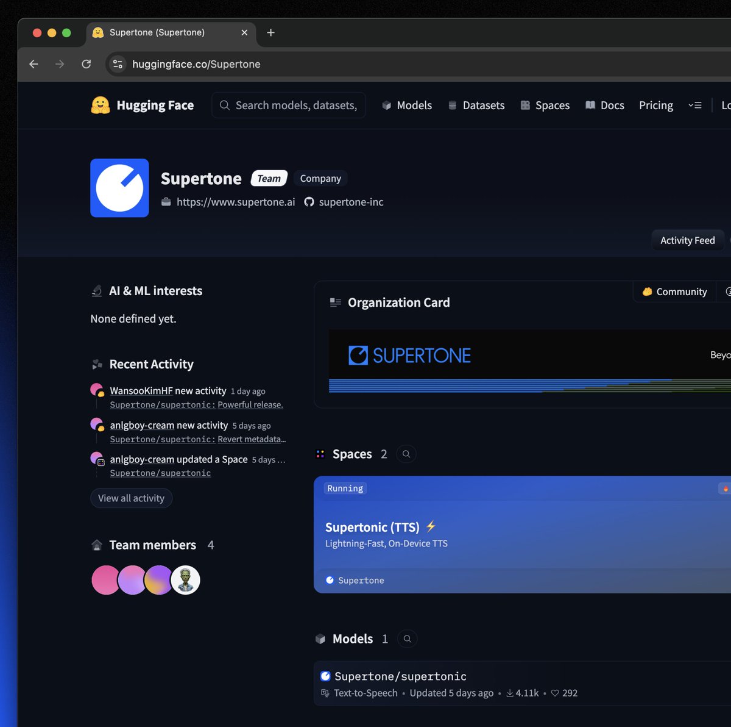Click the Organization Card header icon
The width and height of the screenshot is (731, 727).
coord(335,303)
